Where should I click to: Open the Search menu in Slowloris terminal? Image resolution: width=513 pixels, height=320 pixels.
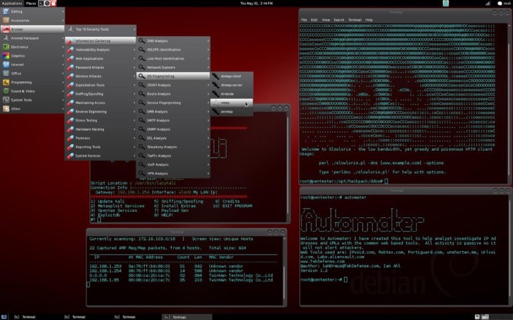tap(339, 20)
